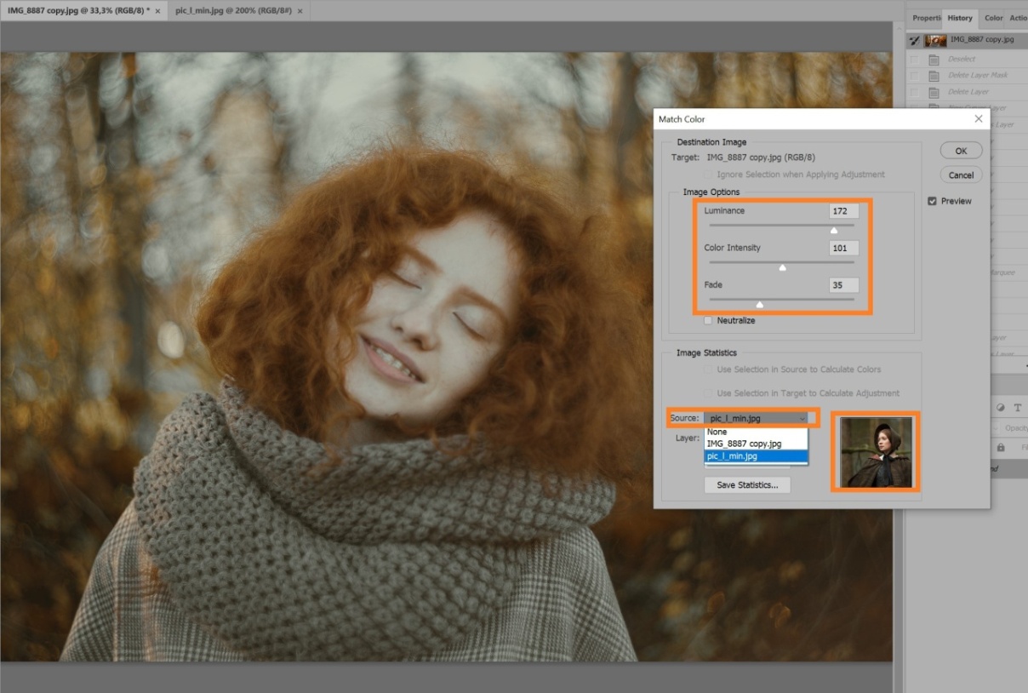Screen dimensions: 1028x693
Task: Click the Deselect history state document icon
Action: 934,60
